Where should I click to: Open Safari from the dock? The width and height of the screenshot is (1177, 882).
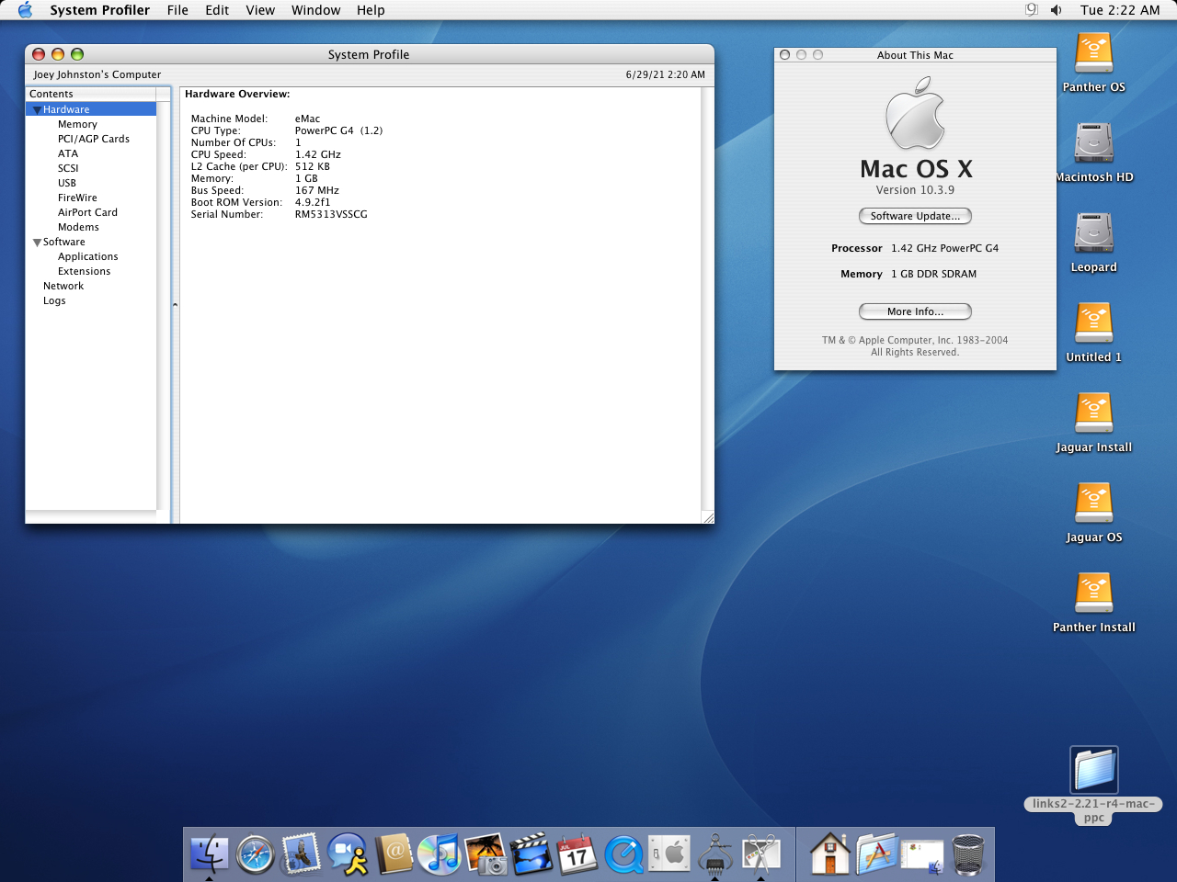[255, 854]
